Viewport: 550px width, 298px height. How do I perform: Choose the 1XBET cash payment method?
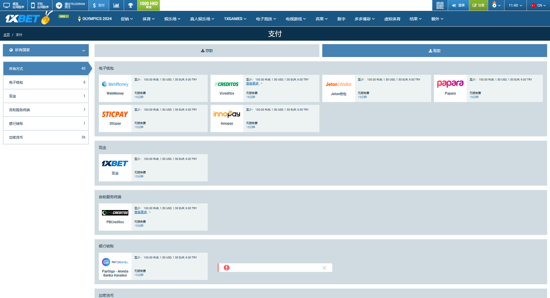(153, 168)
